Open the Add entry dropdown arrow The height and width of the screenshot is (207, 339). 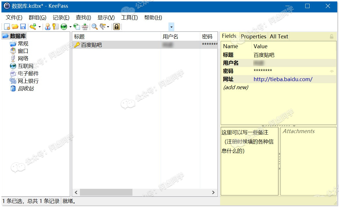pos(40,27)
